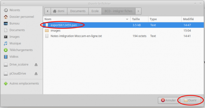This screenshot has width=205, height=108.
Task: Navigate back with the left path arrow
Action: 47,11
